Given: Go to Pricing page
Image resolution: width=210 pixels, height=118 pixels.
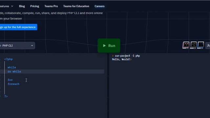Looking at the screenshot, I should click(x=34, y=6).
